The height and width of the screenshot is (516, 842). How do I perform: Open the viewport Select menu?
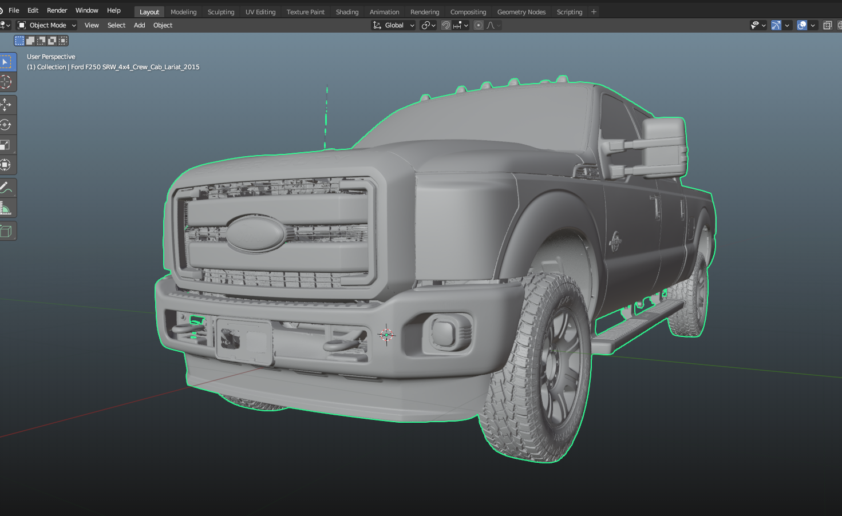point(116,25)
